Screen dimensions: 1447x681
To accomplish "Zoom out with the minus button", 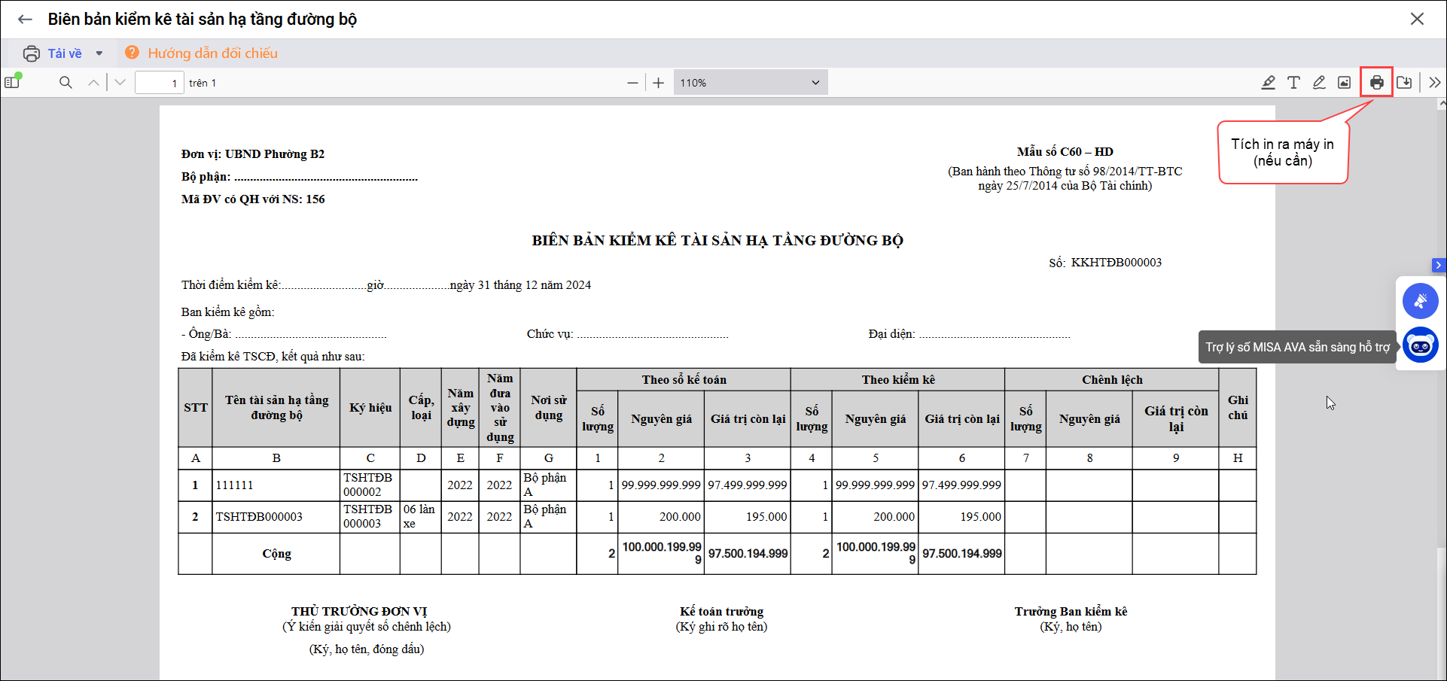I will [632, 83].
